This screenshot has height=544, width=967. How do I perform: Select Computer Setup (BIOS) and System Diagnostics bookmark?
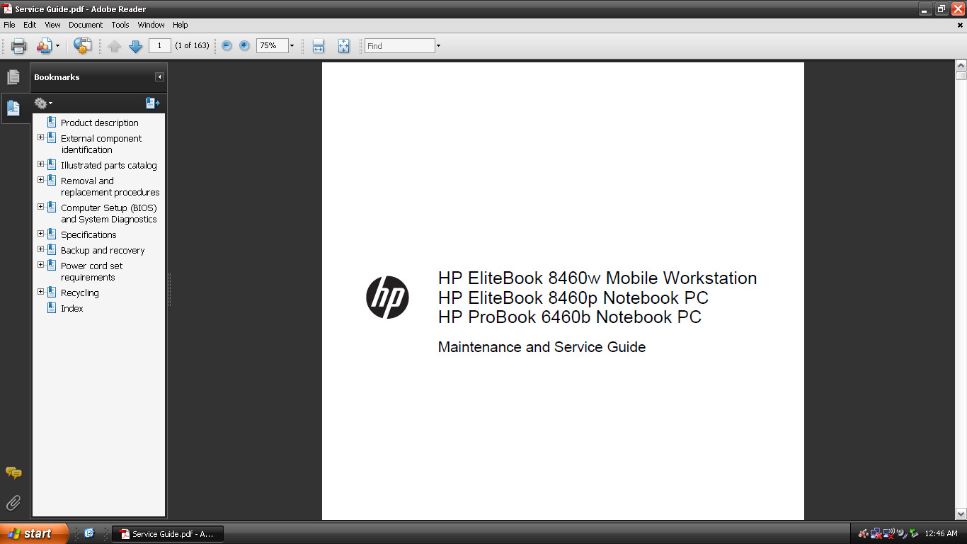coord(109,213)
